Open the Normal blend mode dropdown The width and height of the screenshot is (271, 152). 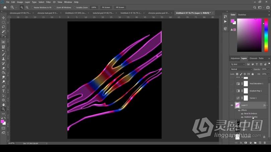tap(241, 69)
